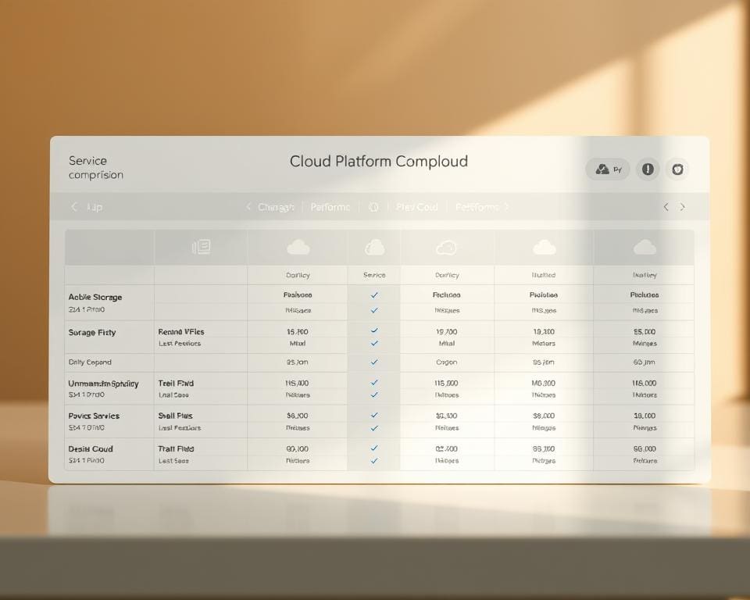This screenshot has width=750, height=600.
Task: Open the Service comprision heading link
Action: click(x=95, y=168)
